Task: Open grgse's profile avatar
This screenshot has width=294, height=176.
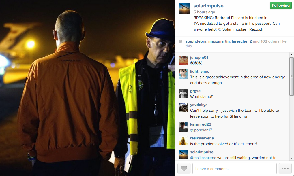Action: pos(183,94)
